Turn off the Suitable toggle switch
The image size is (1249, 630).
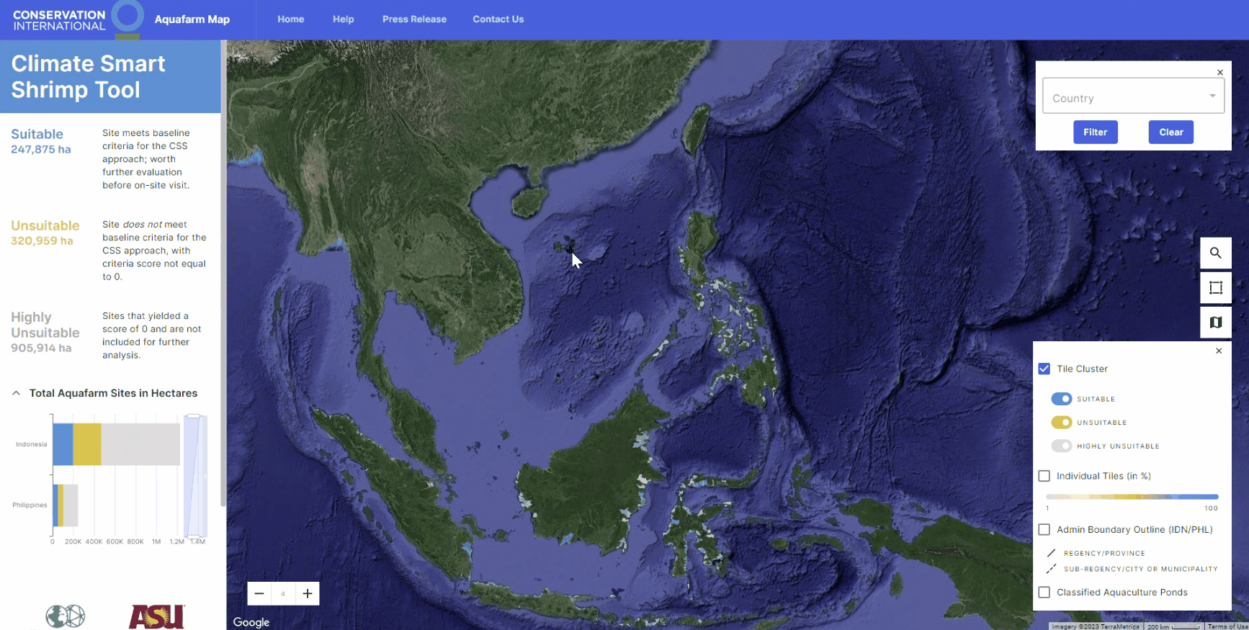coord(1061,399)
